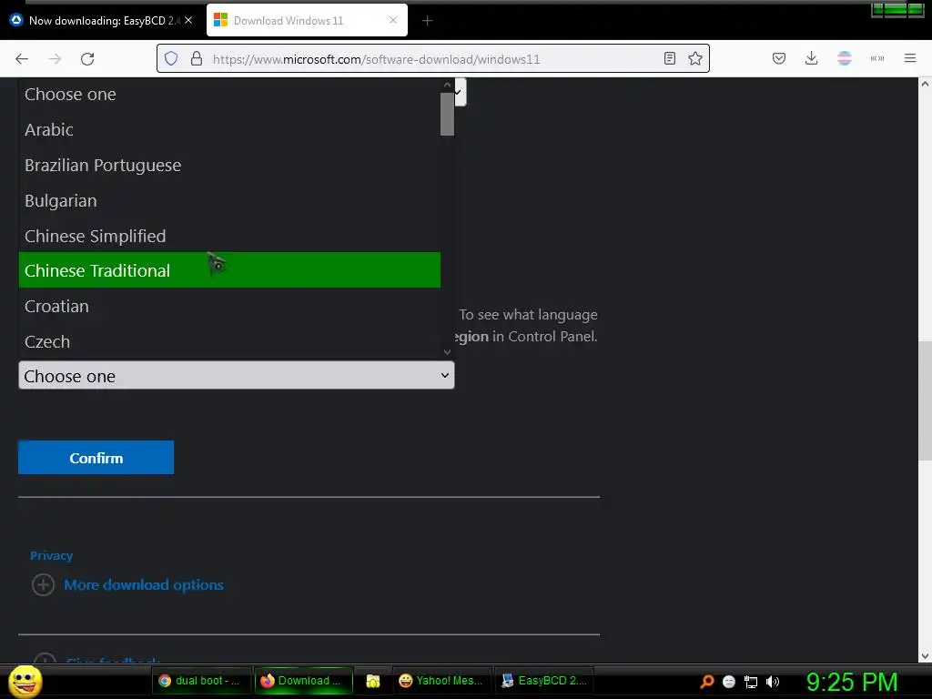Image resolution: width=932 pixels, height=699 pixels.
Task: Click the forward navigation arrow
Action: click(55, 59)
